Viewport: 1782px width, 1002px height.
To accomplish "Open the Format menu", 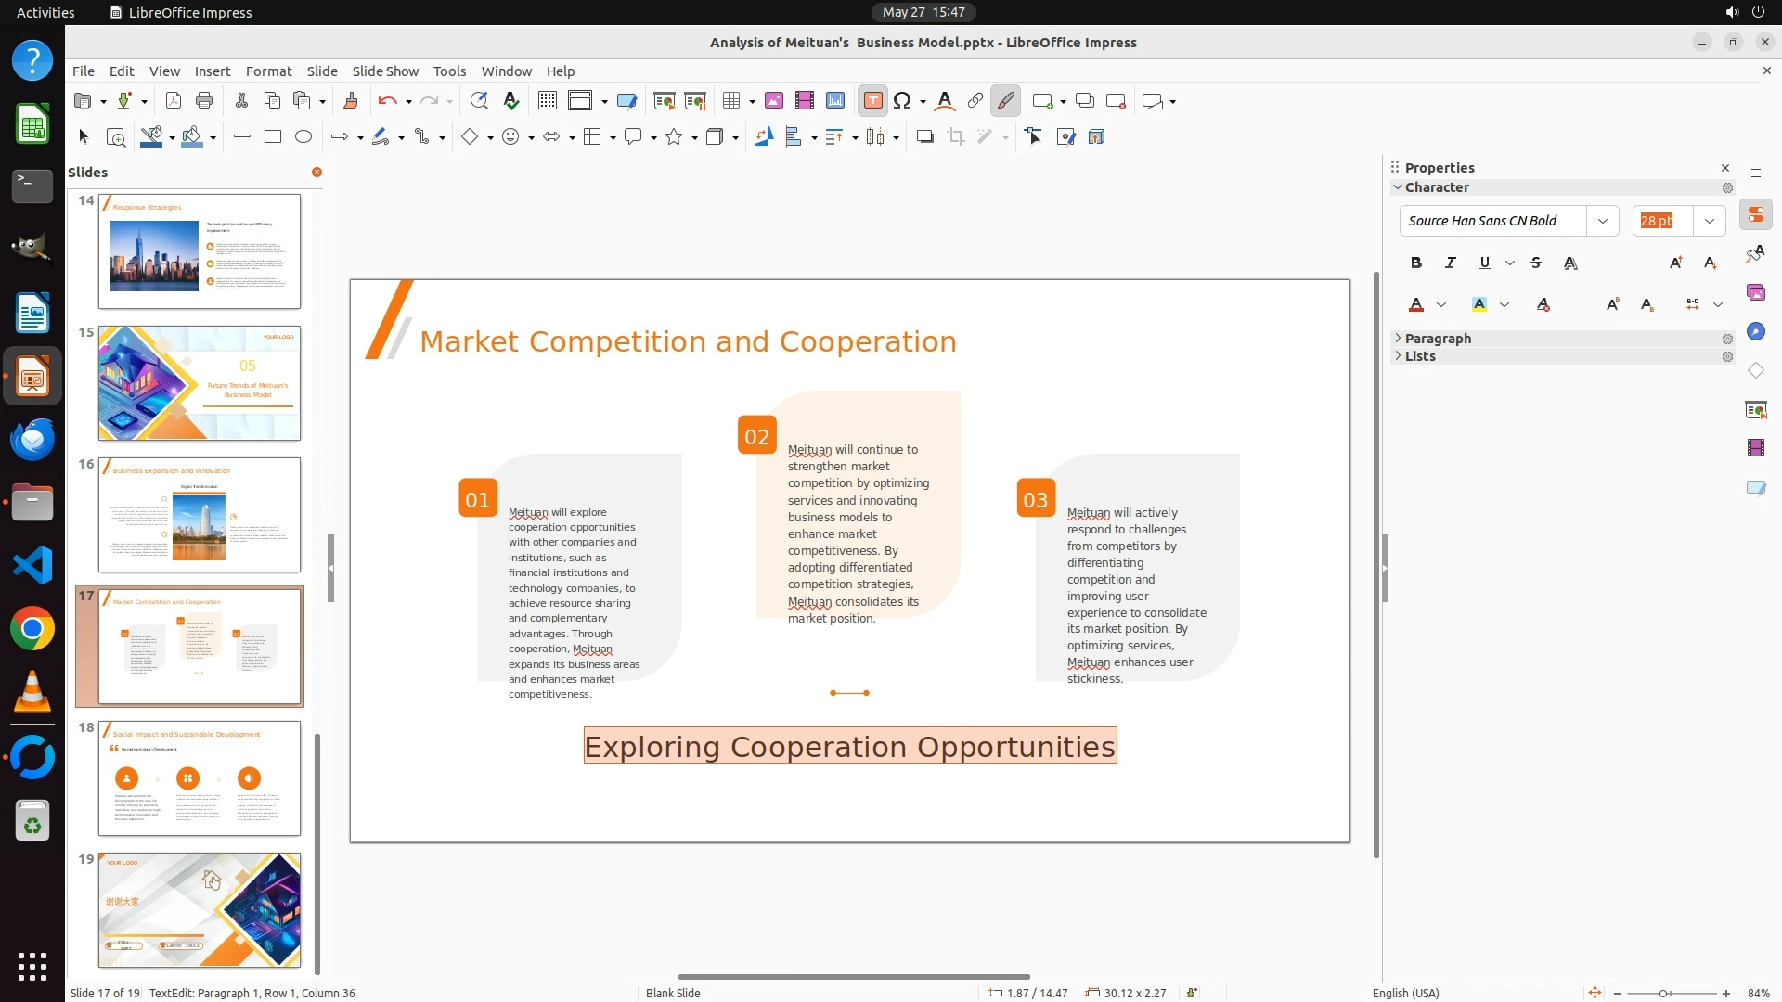I will [268, 71].
